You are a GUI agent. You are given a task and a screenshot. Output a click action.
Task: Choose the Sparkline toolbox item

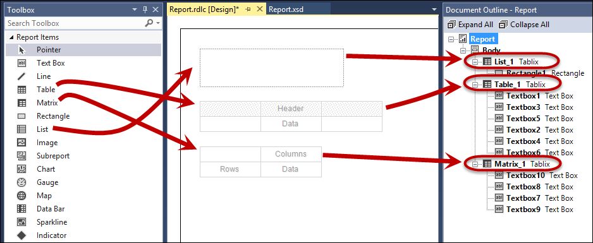(x=83, y=222)
